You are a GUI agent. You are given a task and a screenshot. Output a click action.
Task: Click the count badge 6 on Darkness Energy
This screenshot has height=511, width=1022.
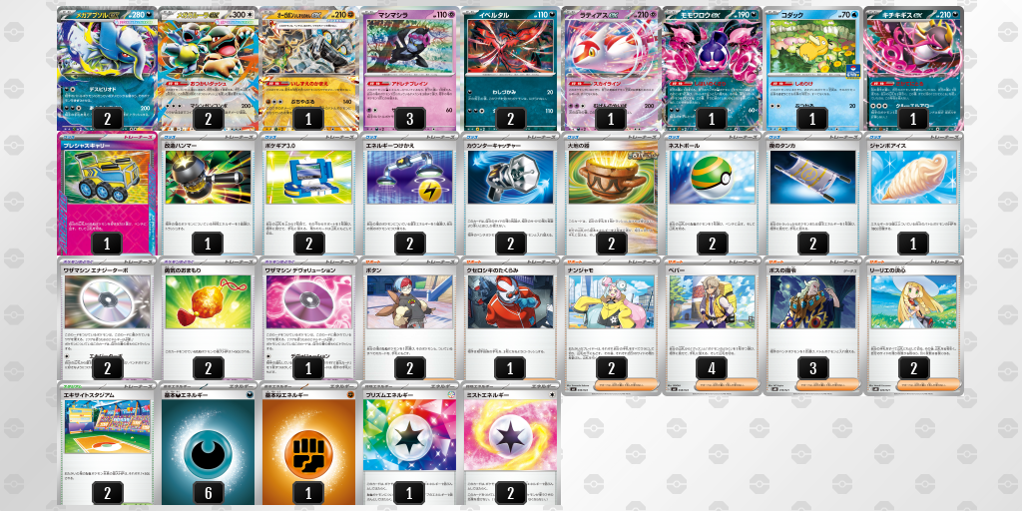point(209,493)
